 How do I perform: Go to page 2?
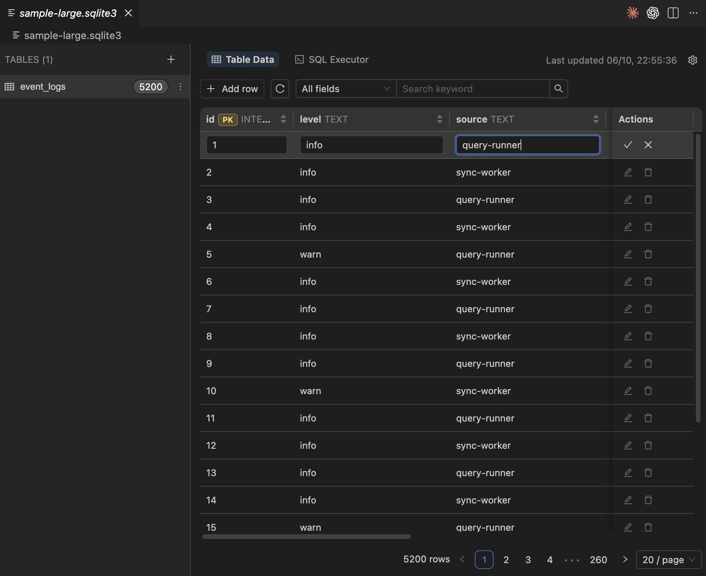click(x=506, y=560)
